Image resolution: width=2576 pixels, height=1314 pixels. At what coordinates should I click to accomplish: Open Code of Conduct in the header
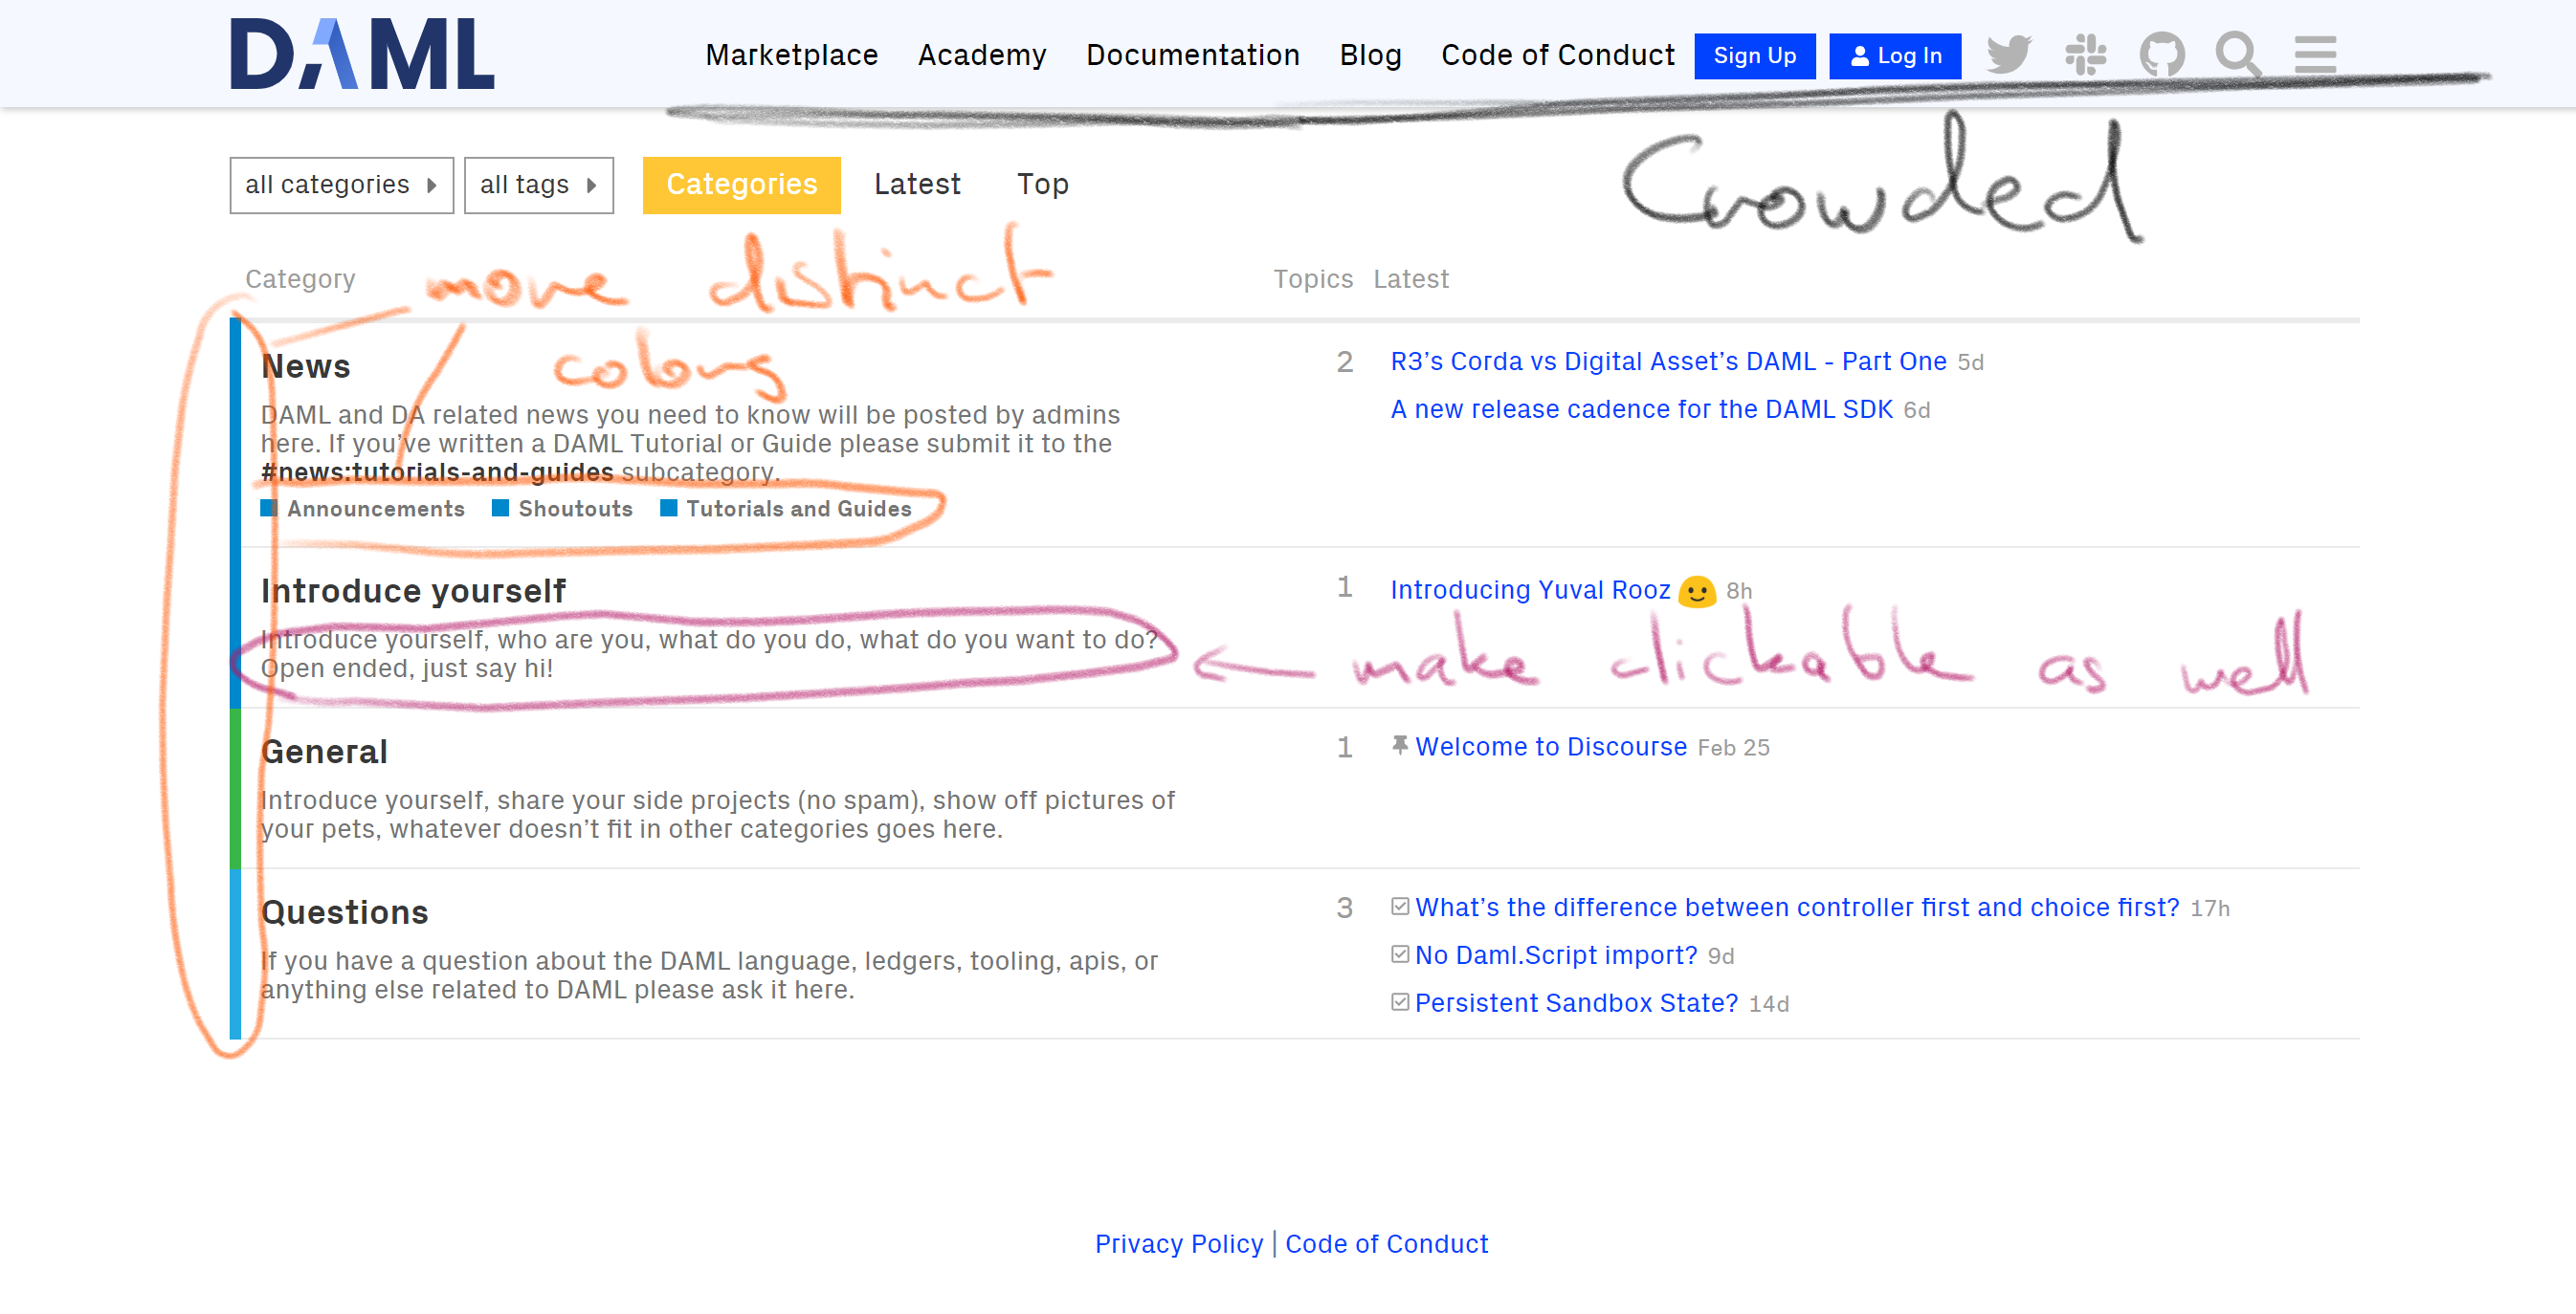1558,55
